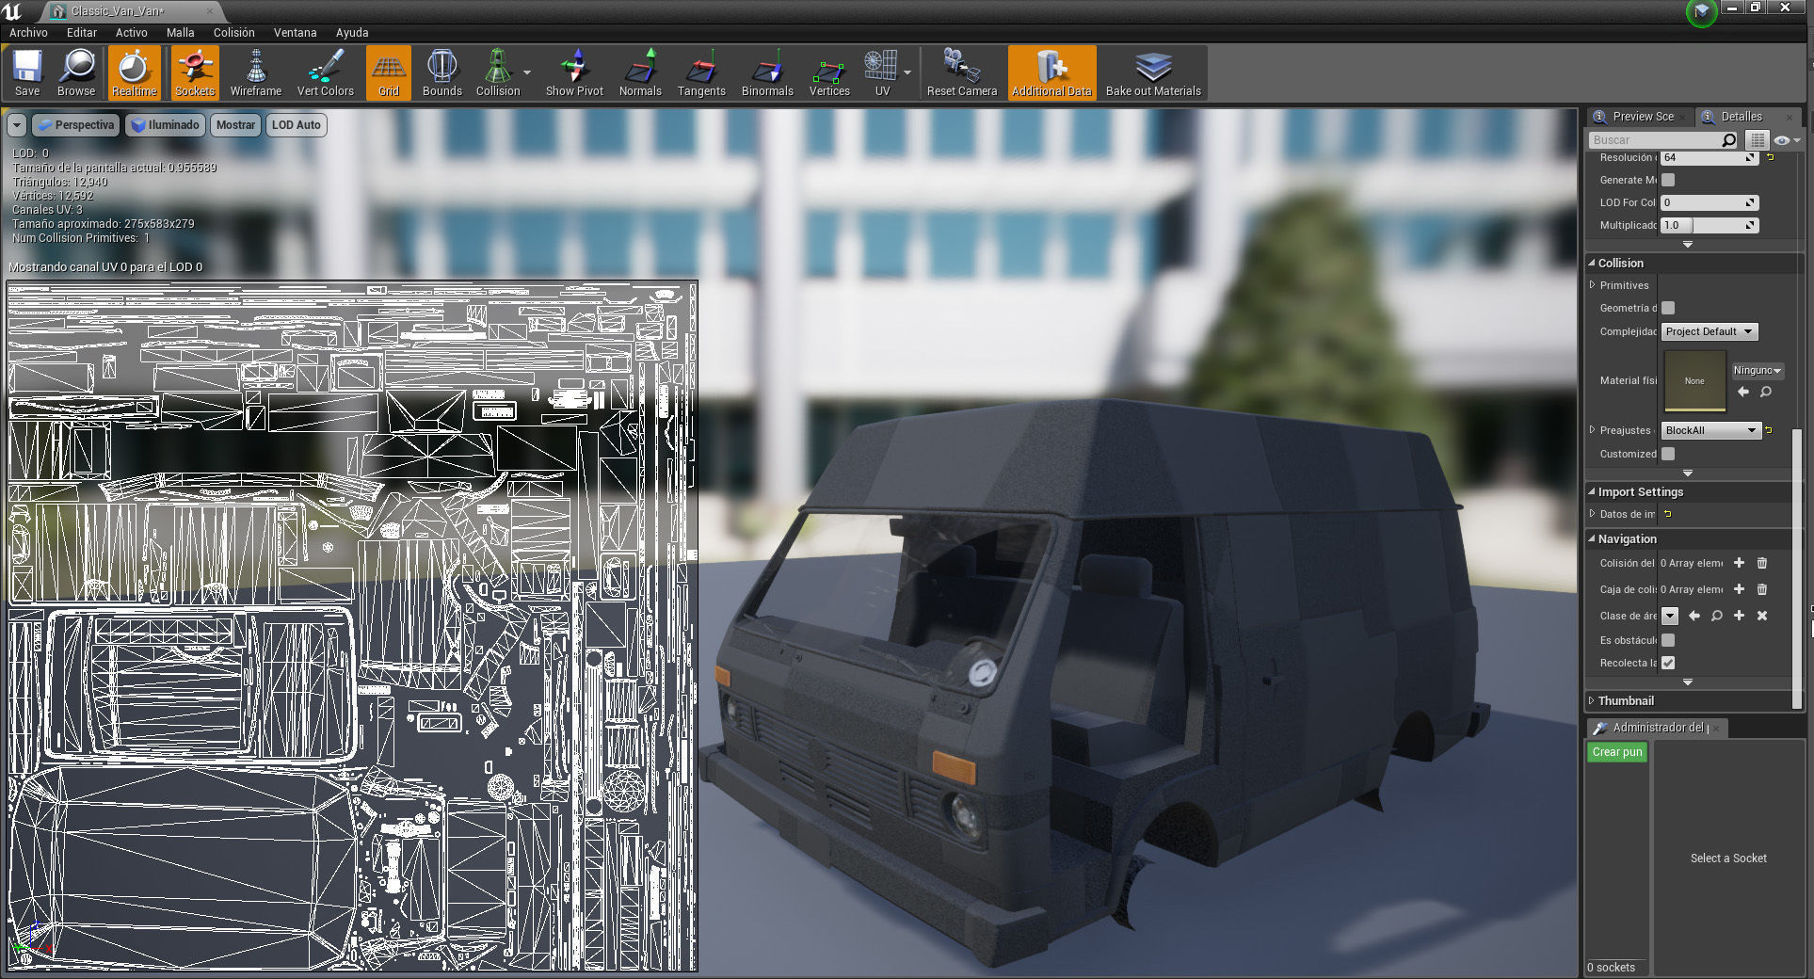Open the Malla menu
Screen dimensions: 1814x979
181,32
